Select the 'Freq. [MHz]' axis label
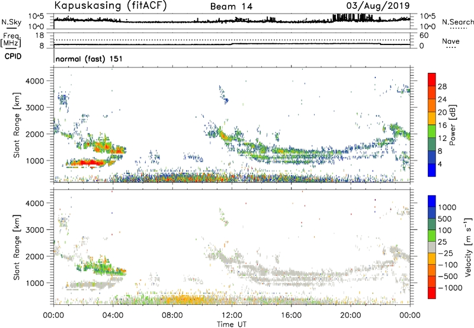The height and width of the screenshot is (328, 474). [x=11, y=40]
